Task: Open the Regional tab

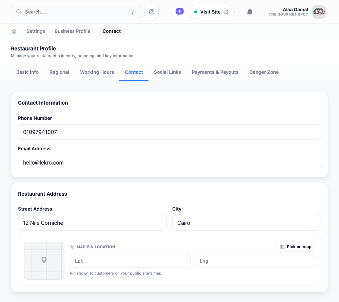Action: (59, 72)
